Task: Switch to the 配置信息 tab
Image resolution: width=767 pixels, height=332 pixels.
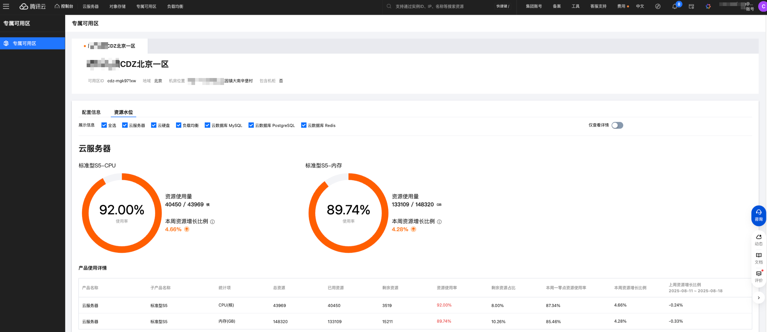Action: coord(91,112)
